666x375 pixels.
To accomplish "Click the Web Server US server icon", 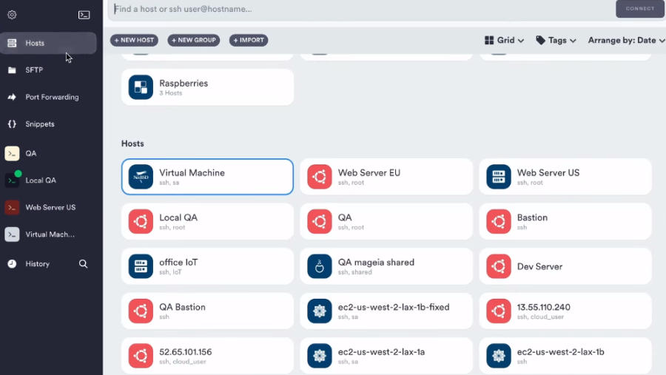I will [x=499, y=177].
